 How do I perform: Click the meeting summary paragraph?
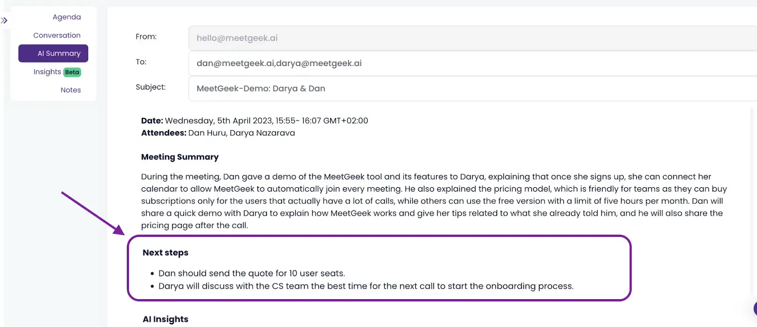point(434,201)
